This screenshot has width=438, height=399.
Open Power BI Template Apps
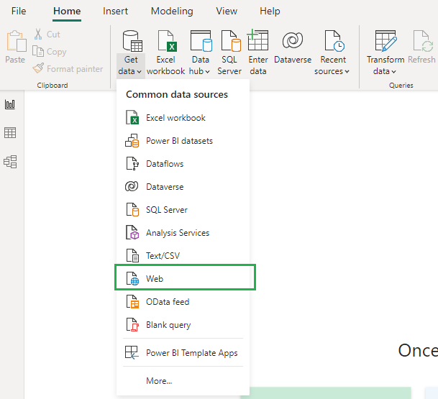coord(183,353)
